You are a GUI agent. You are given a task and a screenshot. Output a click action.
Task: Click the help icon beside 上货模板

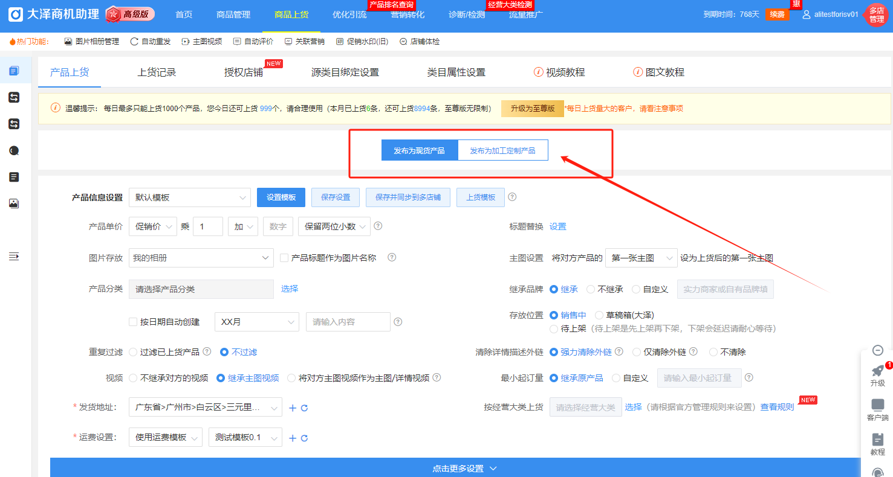pos(512,197)
